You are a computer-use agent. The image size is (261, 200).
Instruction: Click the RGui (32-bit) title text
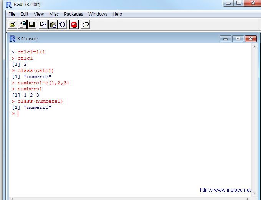pos(27,5)
